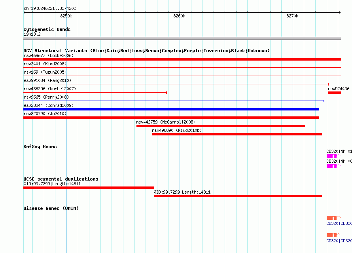Select the left segmental duplication red bar
Viewport: 352px width, 253px height.
coord(89,188)
